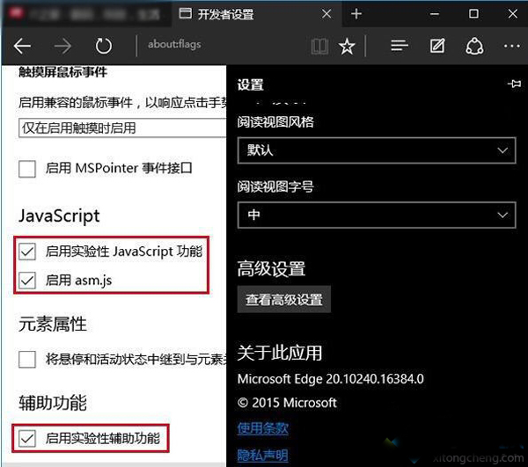528x467 pixels.
Task: Make a web note with pen icon
Action: [x=437, y=46]
